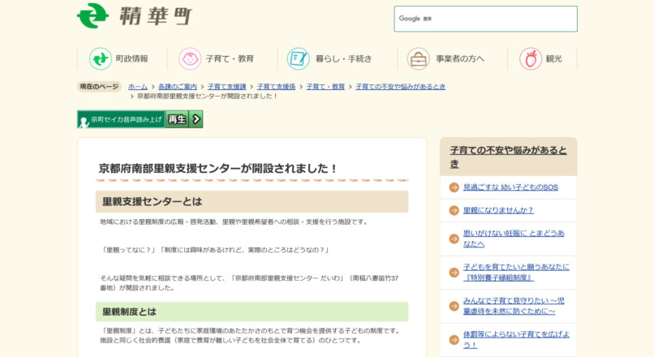The width and height of the screenshot is (654, 357).
Task: Click the 精華町 green logo icon
Action: (93, 16)
